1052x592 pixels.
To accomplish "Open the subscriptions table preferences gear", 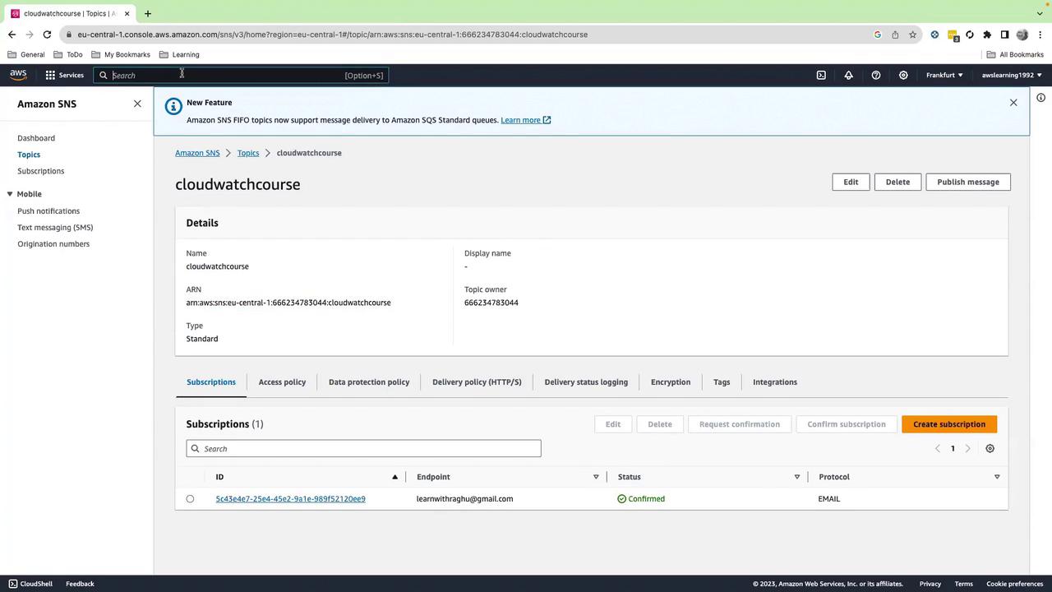I will click(990, 449).
